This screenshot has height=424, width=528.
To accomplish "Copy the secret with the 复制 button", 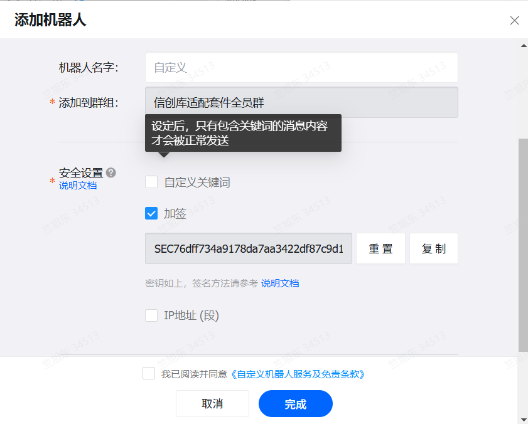I will click(x=433, y=248).
